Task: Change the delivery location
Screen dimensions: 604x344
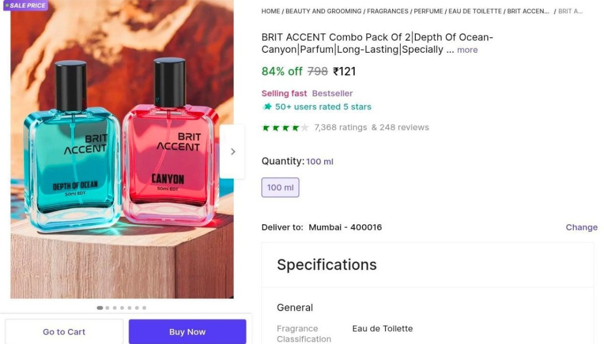Action: [581, 227]
